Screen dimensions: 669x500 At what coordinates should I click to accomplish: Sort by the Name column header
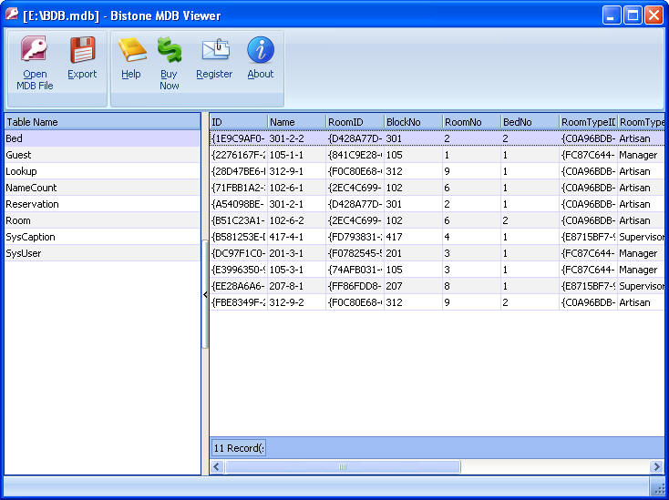tap(297, 122)
